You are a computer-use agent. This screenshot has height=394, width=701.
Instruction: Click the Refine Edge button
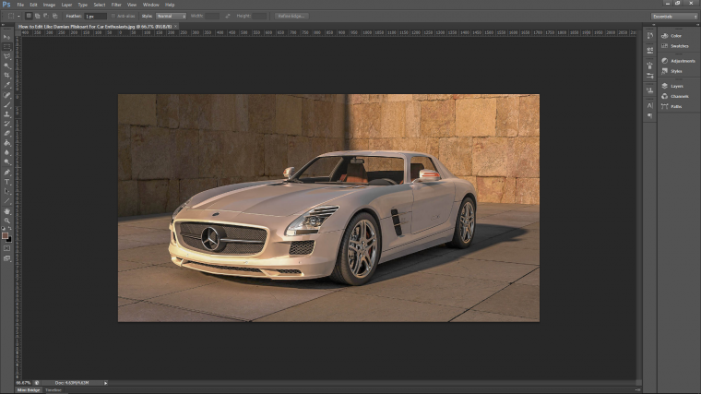tap(291, 16)
